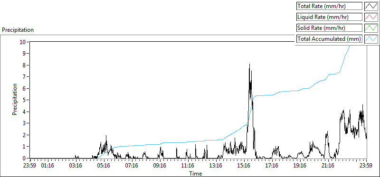Click the x-axis end time 23:59
The width and height of the screenshot is (380, 177).
click(366, 166)
